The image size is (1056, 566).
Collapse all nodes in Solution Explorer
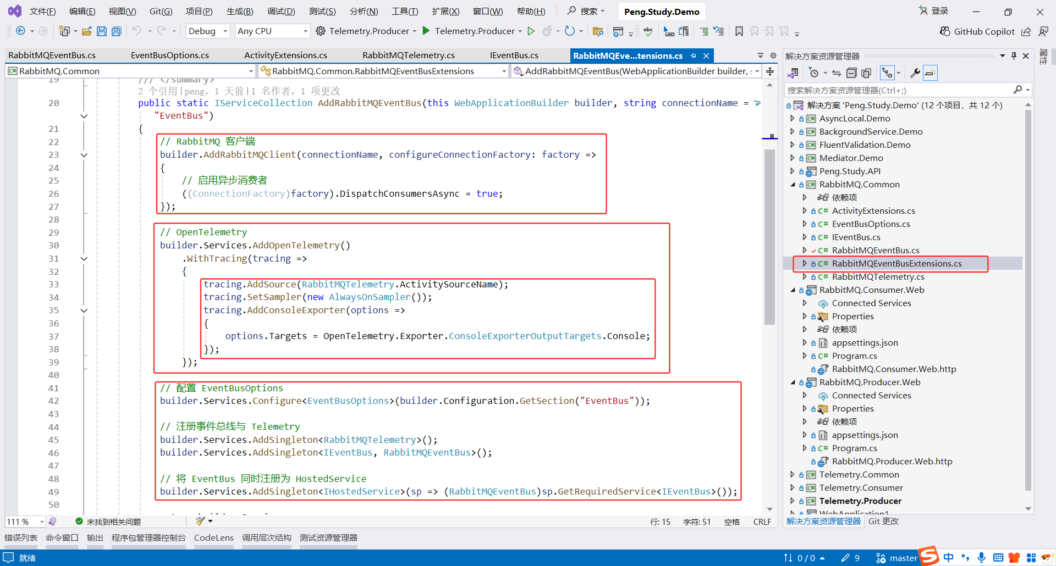(x=851, y=73)
